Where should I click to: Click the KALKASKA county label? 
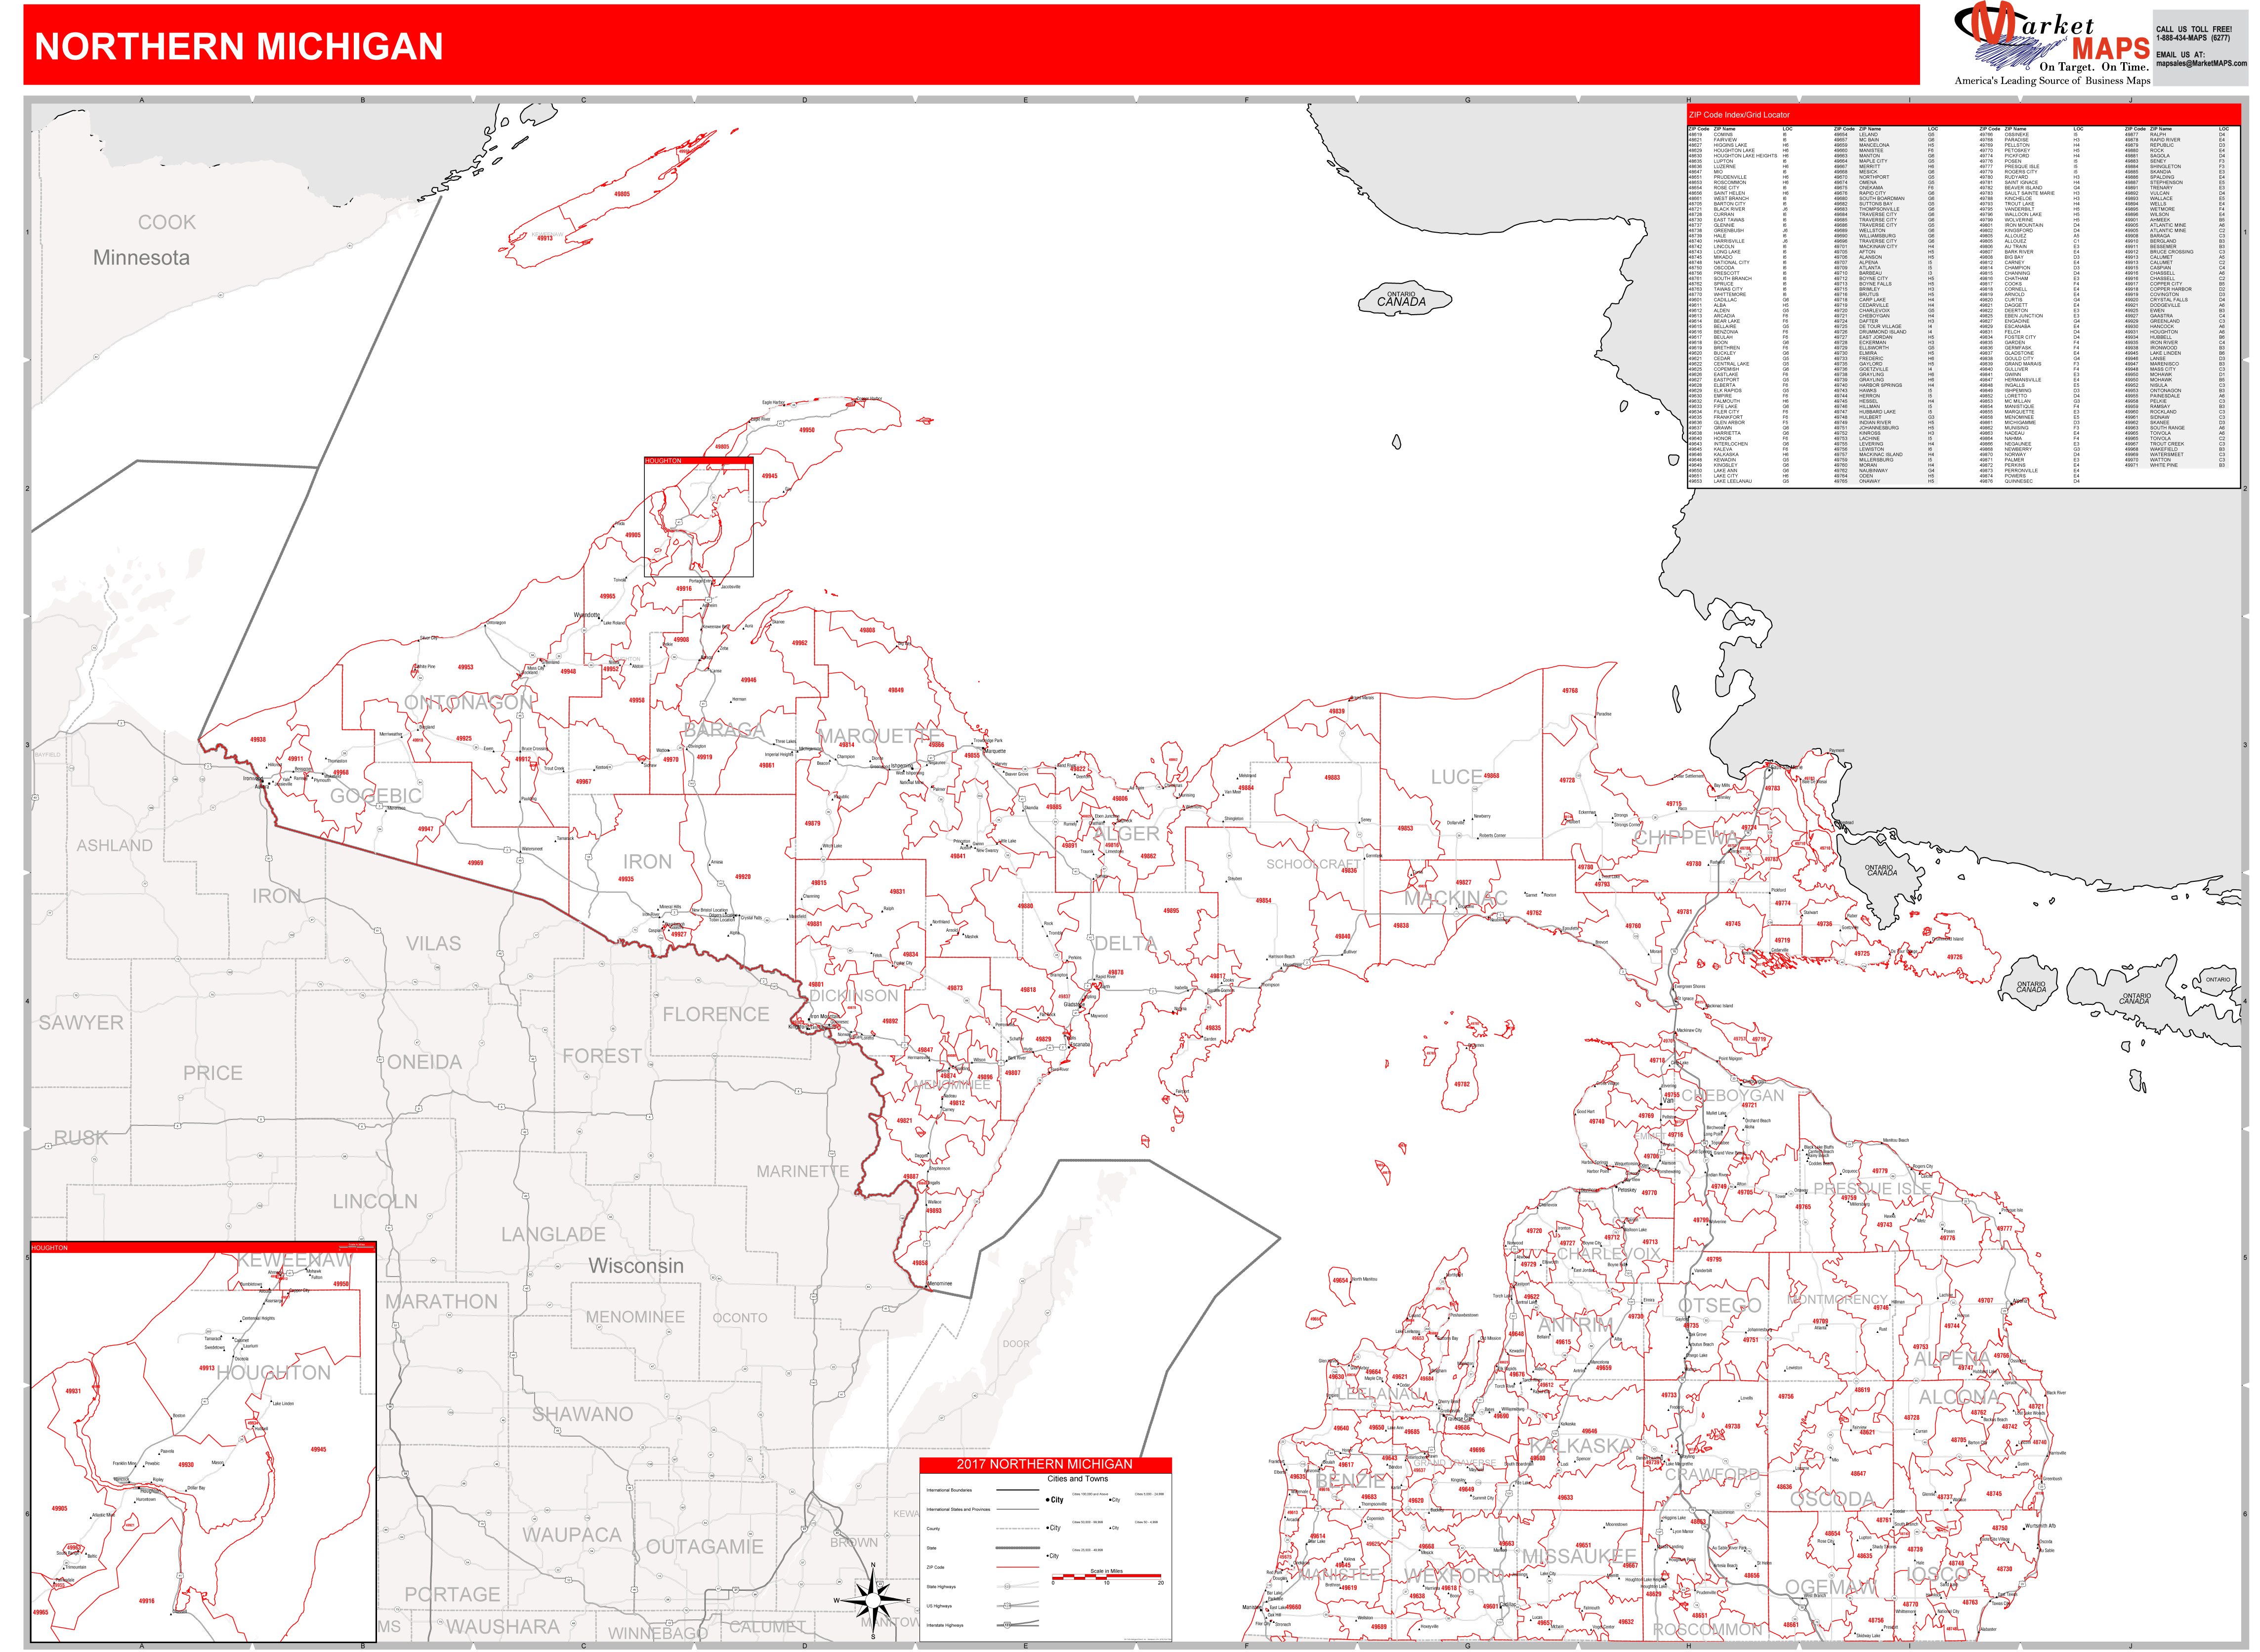pos(1581,1447)
